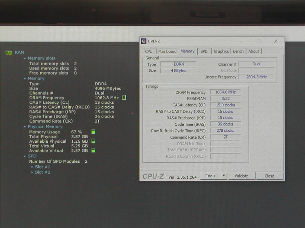Click the Close button at CPU-Z bottom
This screenshot has height=228, width=305.
point(269,176)
